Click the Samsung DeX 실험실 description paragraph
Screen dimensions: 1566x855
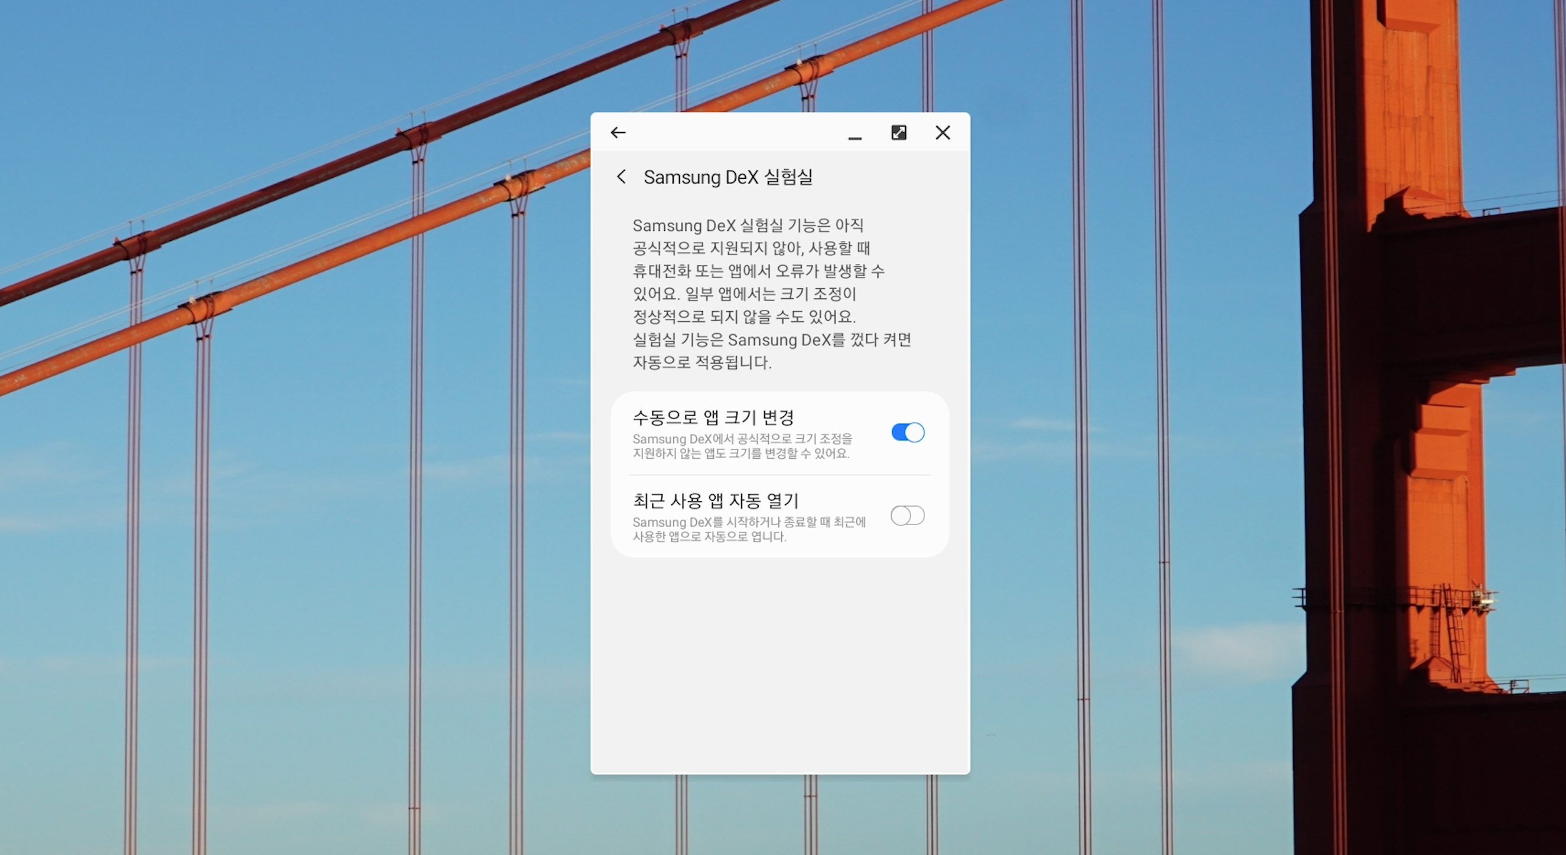click(771, 294)
